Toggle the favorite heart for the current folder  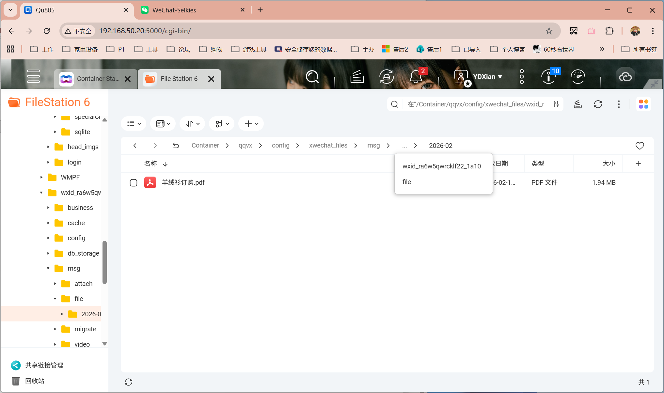pos(640,146)
